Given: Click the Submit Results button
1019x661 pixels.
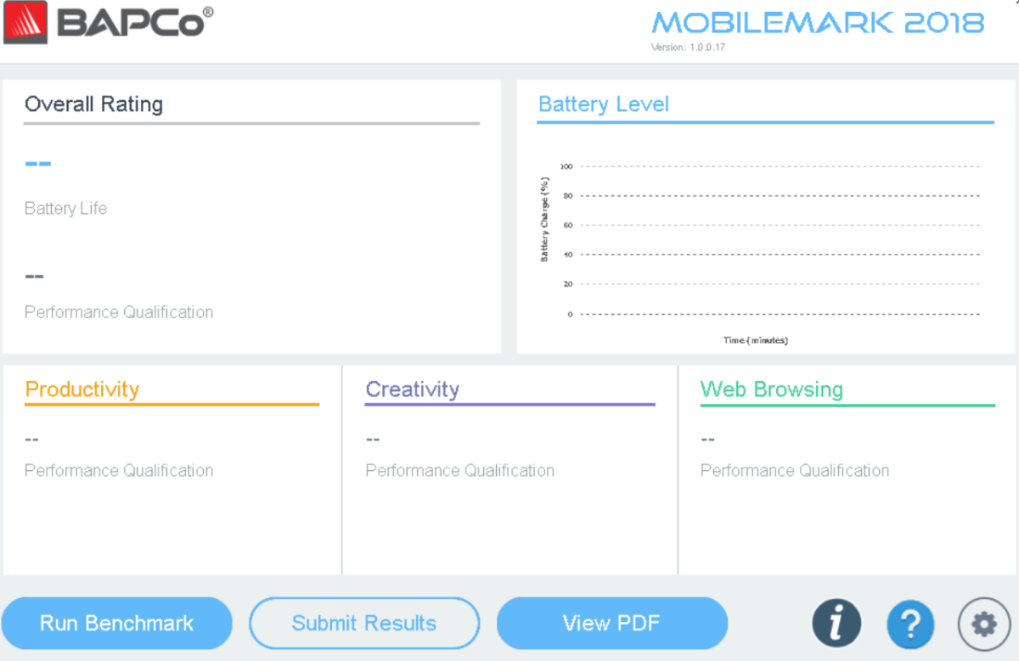Looking at the screenshot, I should click(364, 624).
